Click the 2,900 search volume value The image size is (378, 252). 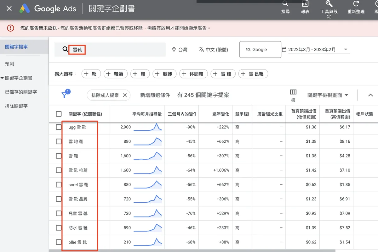click(125, 127)
